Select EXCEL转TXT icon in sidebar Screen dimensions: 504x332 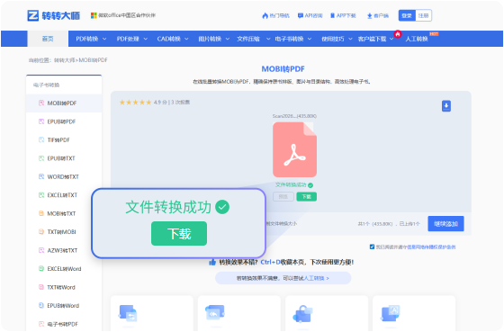click(41, 195)
